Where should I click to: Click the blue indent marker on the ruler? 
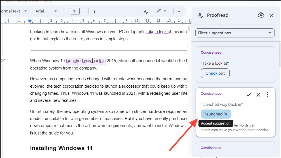30,21
